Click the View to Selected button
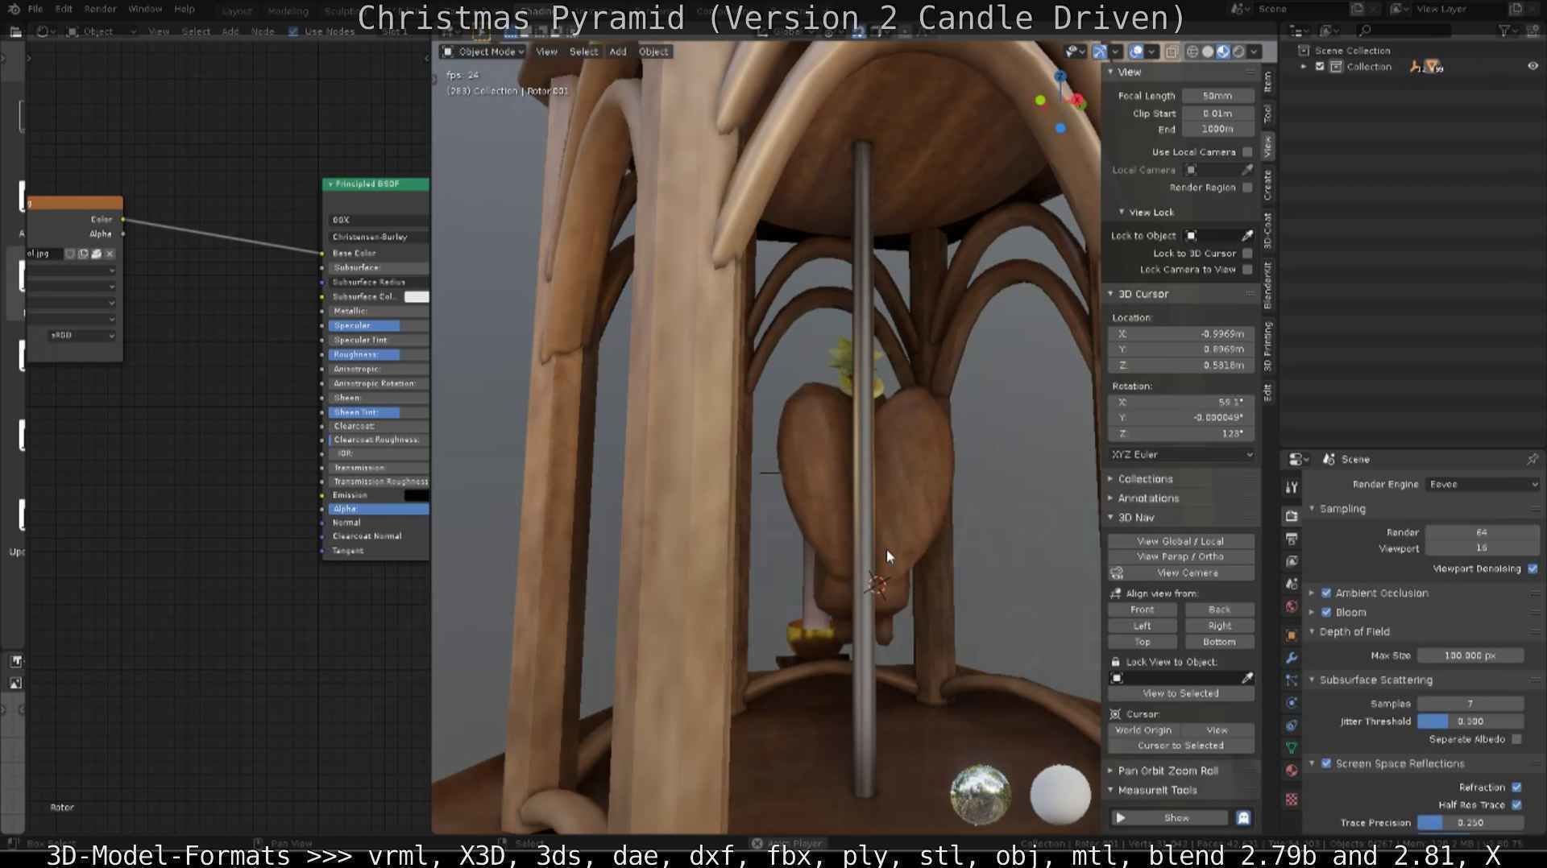The width and height of the screenshot is (1547, 868). pyautogui.click(x=1180, y=693)
